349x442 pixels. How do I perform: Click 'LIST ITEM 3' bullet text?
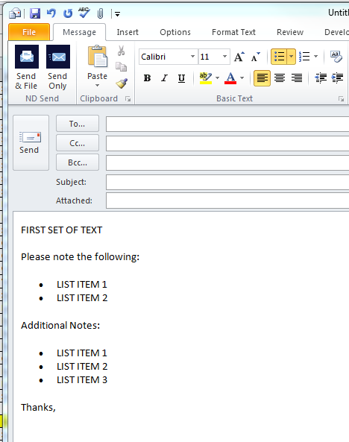pyautogui.click(x=82, y=379)
